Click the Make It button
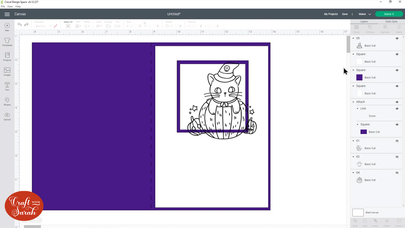This screenshot has width=405, height=228. pyautogui.click(x=389, y=14)
